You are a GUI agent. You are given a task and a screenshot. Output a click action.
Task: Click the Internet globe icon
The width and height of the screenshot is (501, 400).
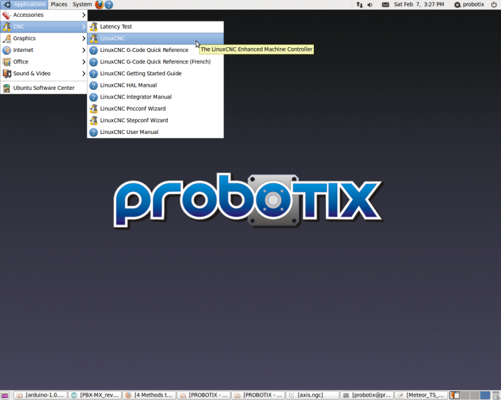(7, 51)
